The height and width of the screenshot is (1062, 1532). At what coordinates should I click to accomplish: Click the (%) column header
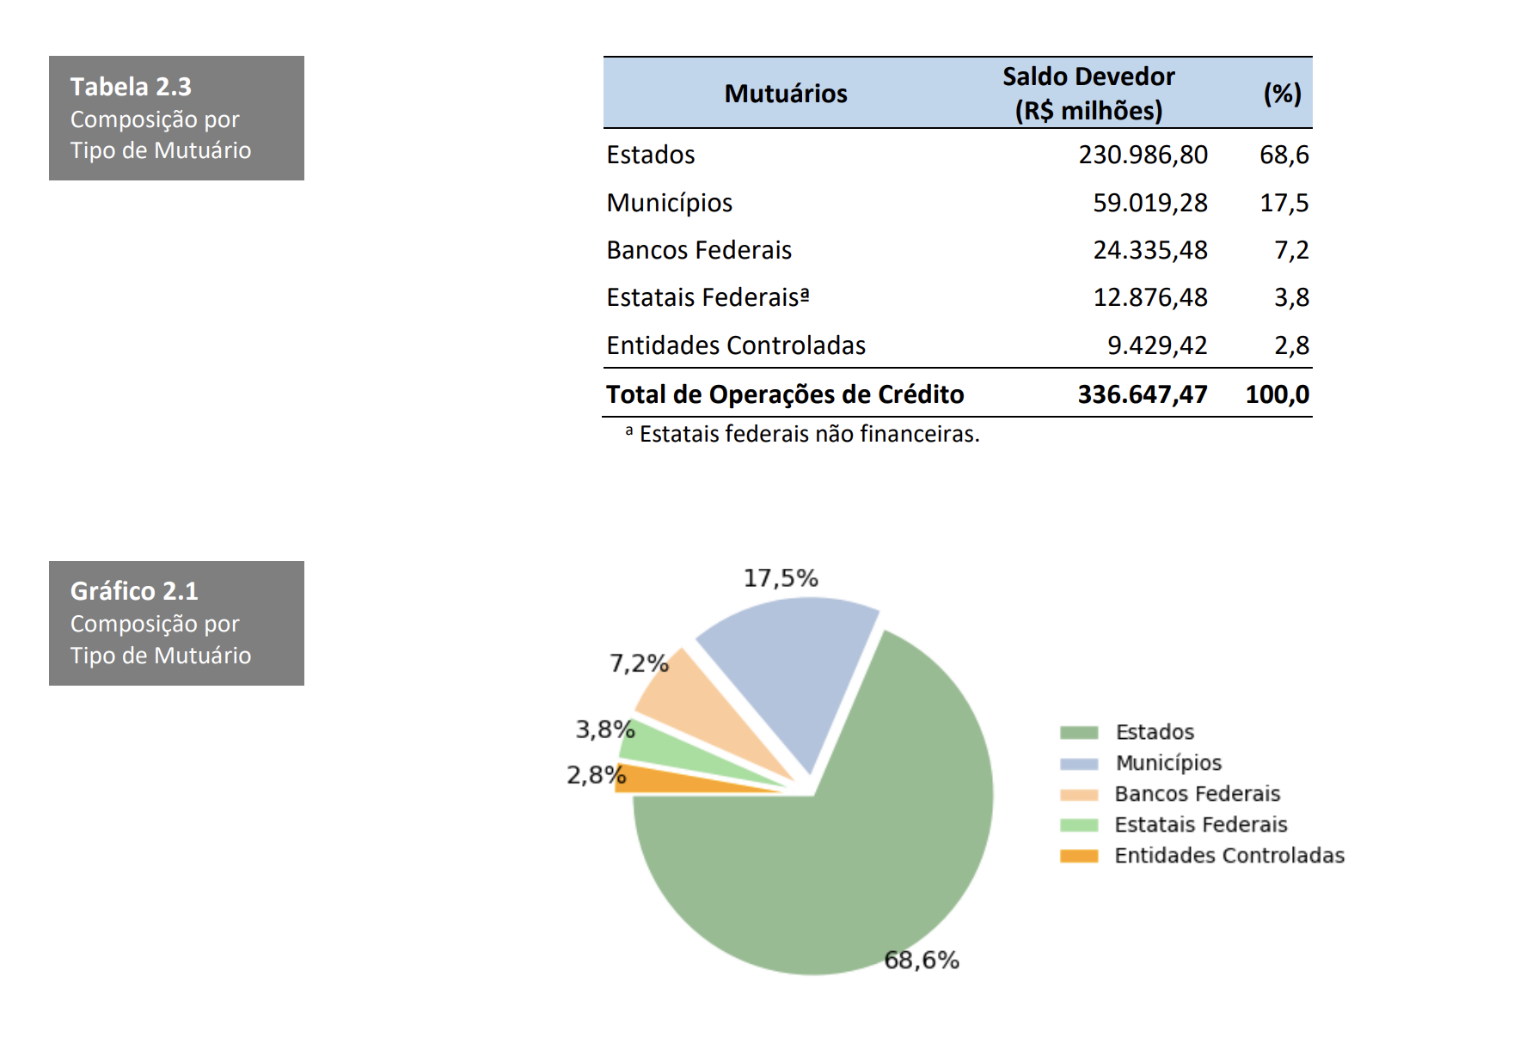(x=1281, y=94)
